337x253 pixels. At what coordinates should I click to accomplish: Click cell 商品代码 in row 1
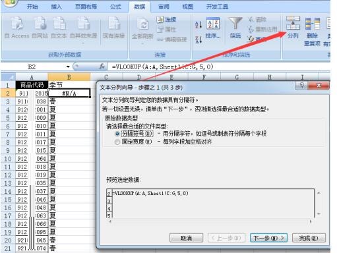pos(32,85)
